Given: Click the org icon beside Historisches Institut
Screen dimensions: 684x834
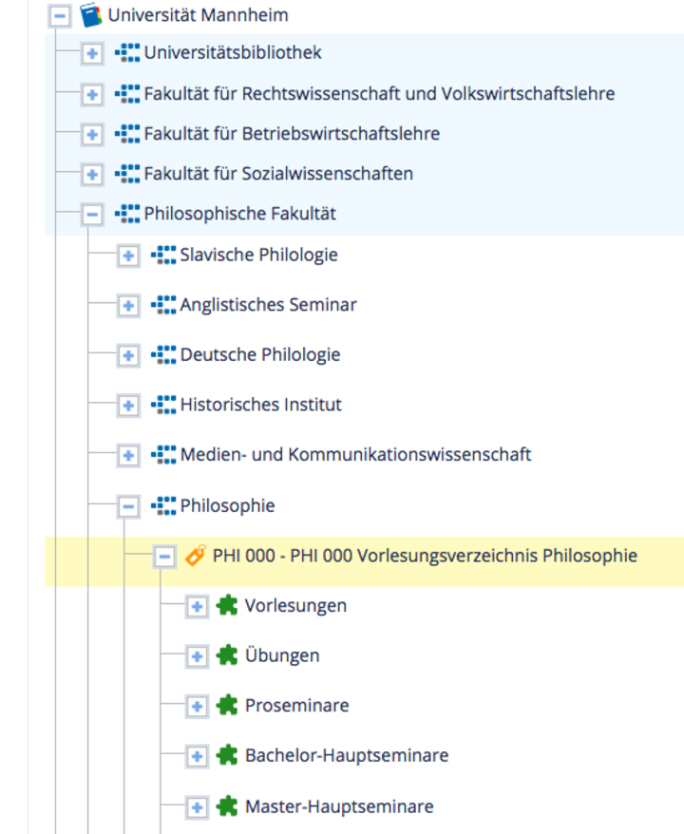Looking at the screenshot, I should point(163,405).
